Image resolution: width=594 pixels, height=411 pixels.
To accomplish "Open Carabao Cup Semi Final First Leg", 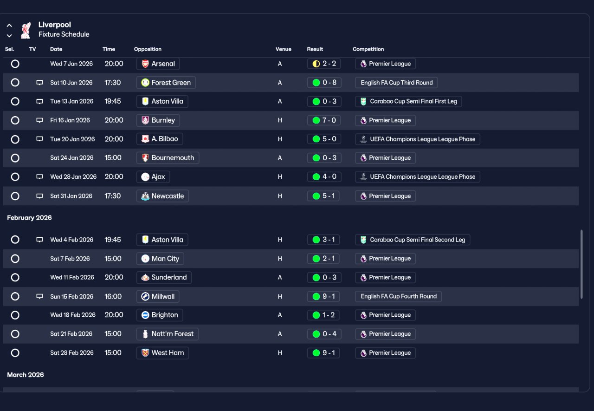I will [408, 101].
